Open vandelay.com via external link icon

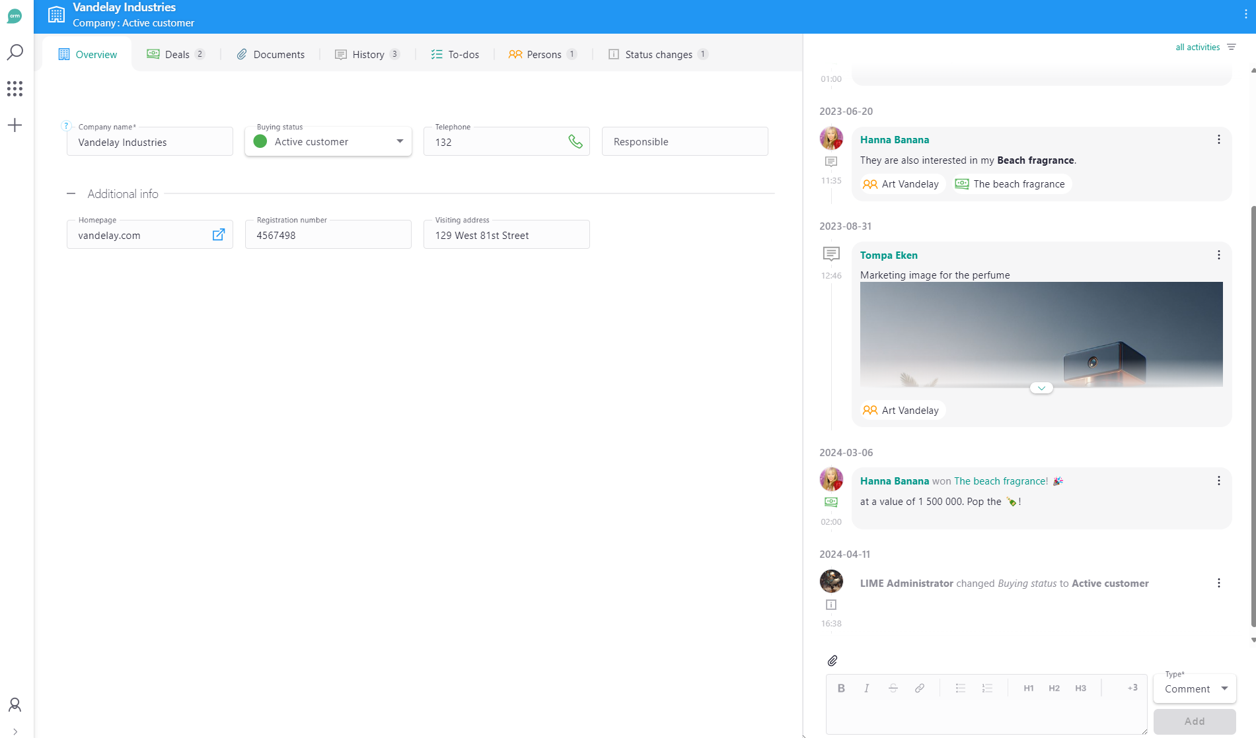[218, 235]
